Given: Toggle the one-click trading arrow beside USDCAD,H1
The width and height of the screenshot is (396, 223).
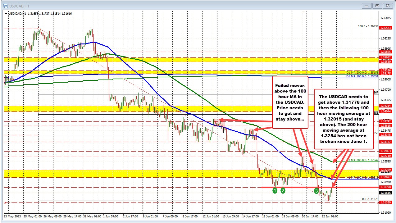Looking at the screenshot, I should (6, 13).
